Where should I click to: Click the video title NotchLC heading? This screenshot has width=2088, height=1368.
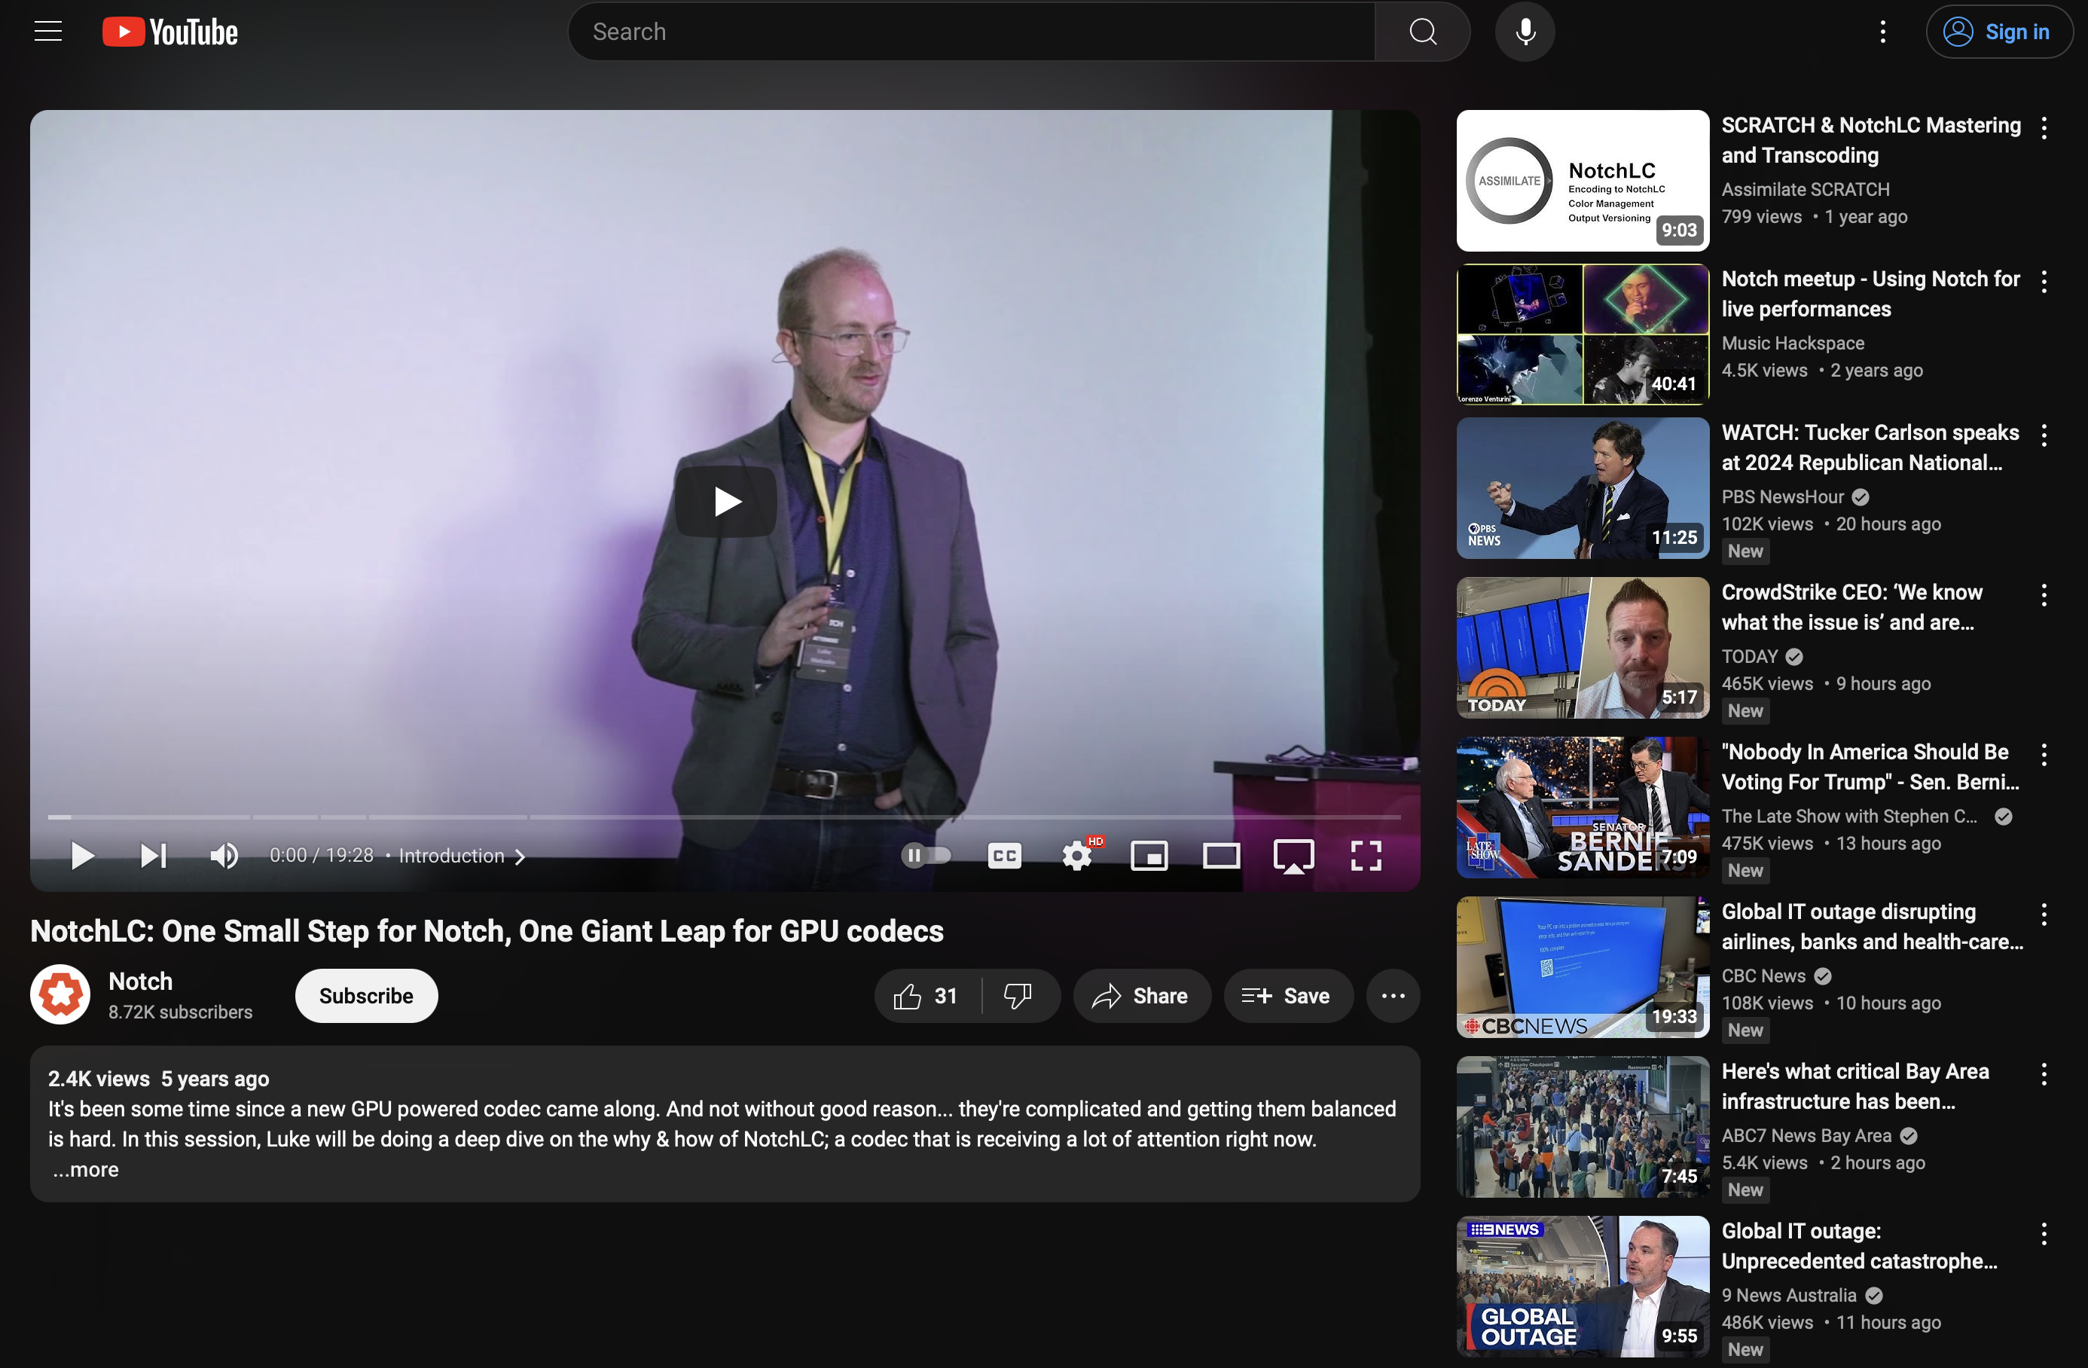[487, 930]
